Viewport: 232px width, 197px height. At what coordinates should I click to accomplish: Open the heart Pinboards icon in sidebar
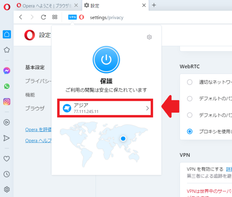click(x=7, y=159)
